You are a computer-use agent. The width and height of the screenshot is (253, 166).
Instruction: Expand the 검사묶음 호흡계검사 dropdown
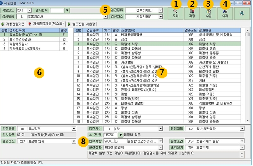tap(106, 17)
